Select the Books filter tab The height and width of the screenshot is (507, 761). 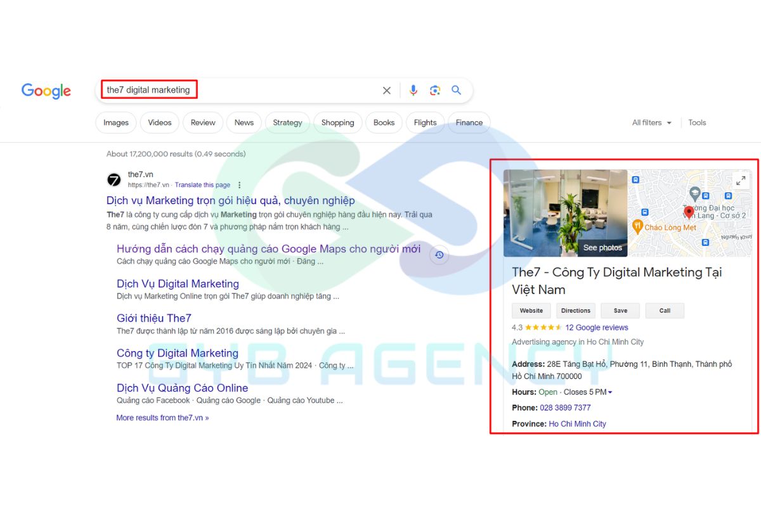tap(384, 123)
